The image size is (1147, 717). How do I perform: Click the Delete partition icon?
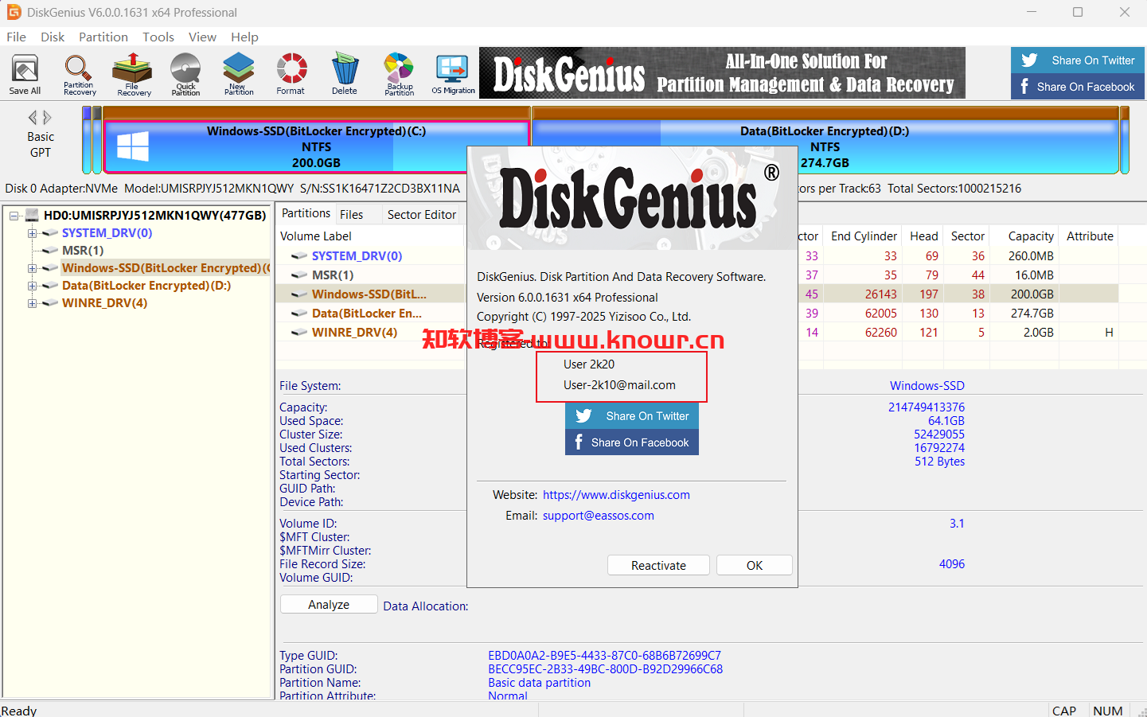pos(345,74)
